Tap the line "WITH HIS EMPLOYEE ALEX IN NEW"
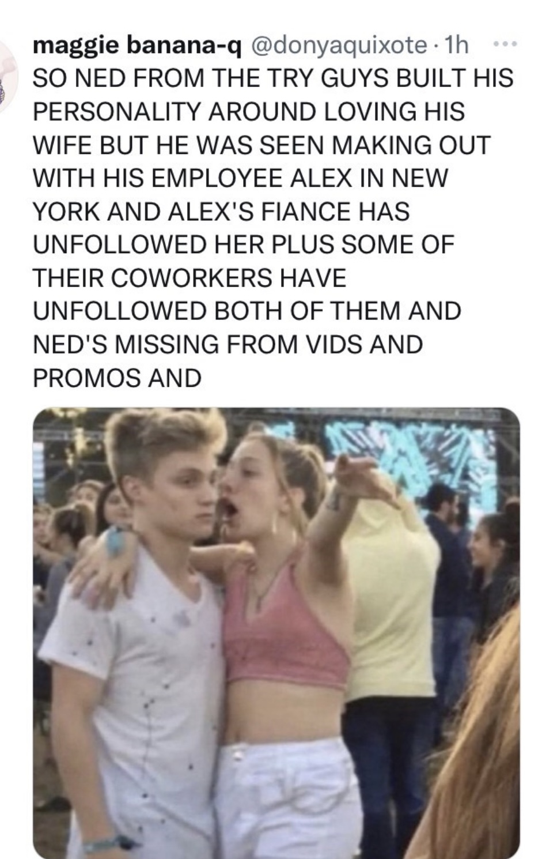This screenshot has height=859, width=542. coord(240,178)
